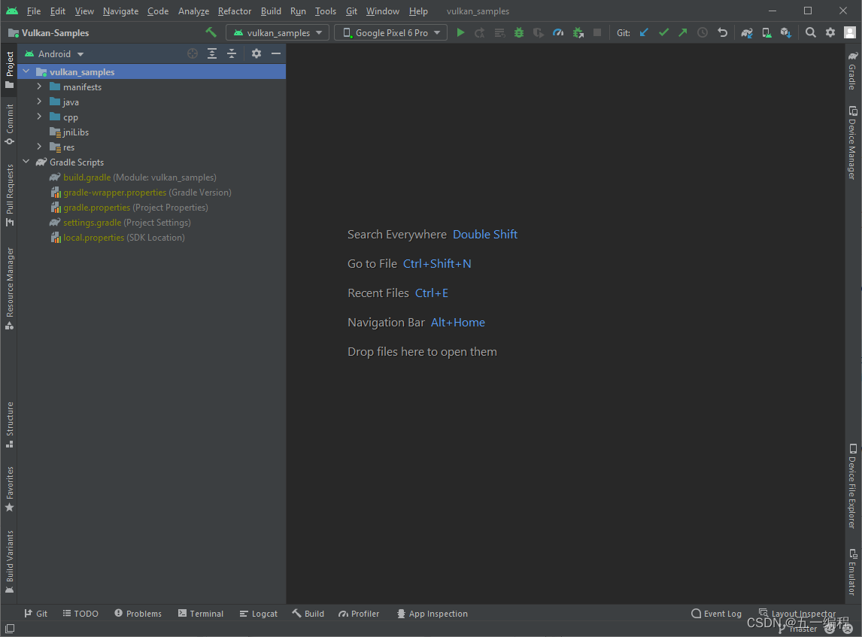The width and height of the screenshot is (862, 637).
Task: Collapse the Gradle Scripts node
Action: [26, 162]
